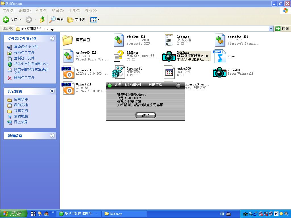Select the gdiplus.dll file icon
Screen dimensions: 291x218
point(119,40)
